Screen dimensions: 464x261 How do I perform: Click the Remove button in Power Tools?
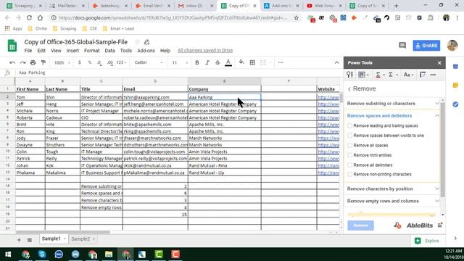(361, 225)
